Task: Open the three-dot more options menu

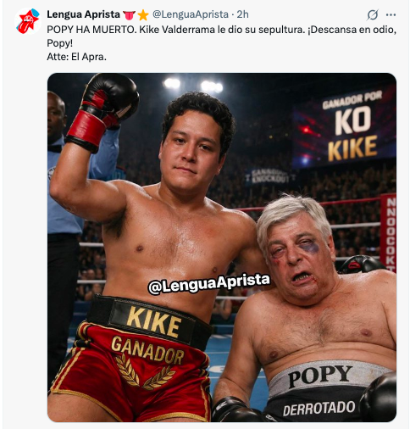Action: tap(391, 14)
